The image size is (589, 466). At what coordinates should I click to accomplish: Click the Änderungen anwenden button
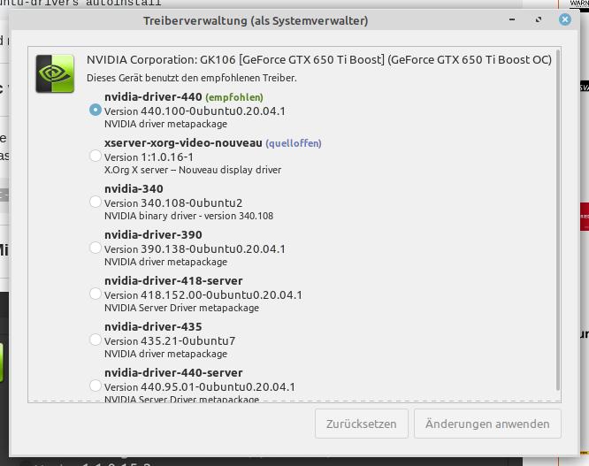pos(487,424)
